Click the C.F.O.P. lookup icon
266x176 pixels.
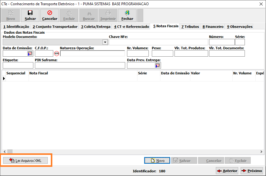point(57,54)
